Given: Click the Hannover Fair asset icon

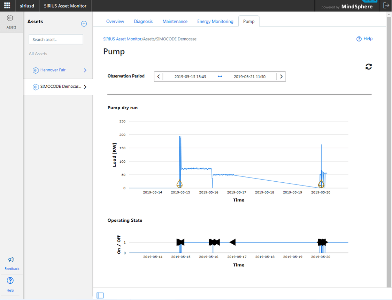Looking at the screenshot, I should 36,70.
